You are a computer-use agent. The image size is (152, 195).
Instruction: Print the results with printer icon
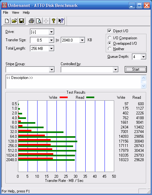(x=31, y=21)
